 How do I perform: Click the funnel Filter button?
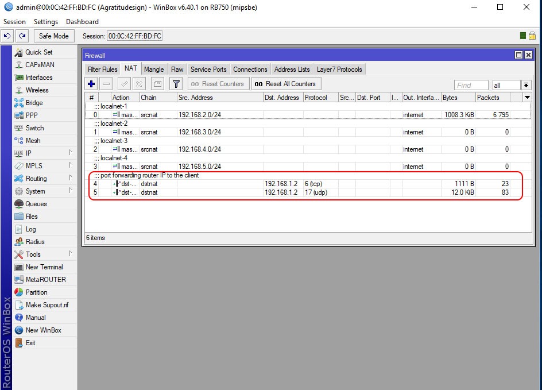pyautogui.click(x=176, y=84)
